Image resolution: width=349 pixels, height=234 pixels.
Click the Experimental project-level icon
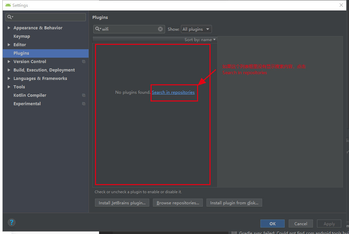coord(84,104)
